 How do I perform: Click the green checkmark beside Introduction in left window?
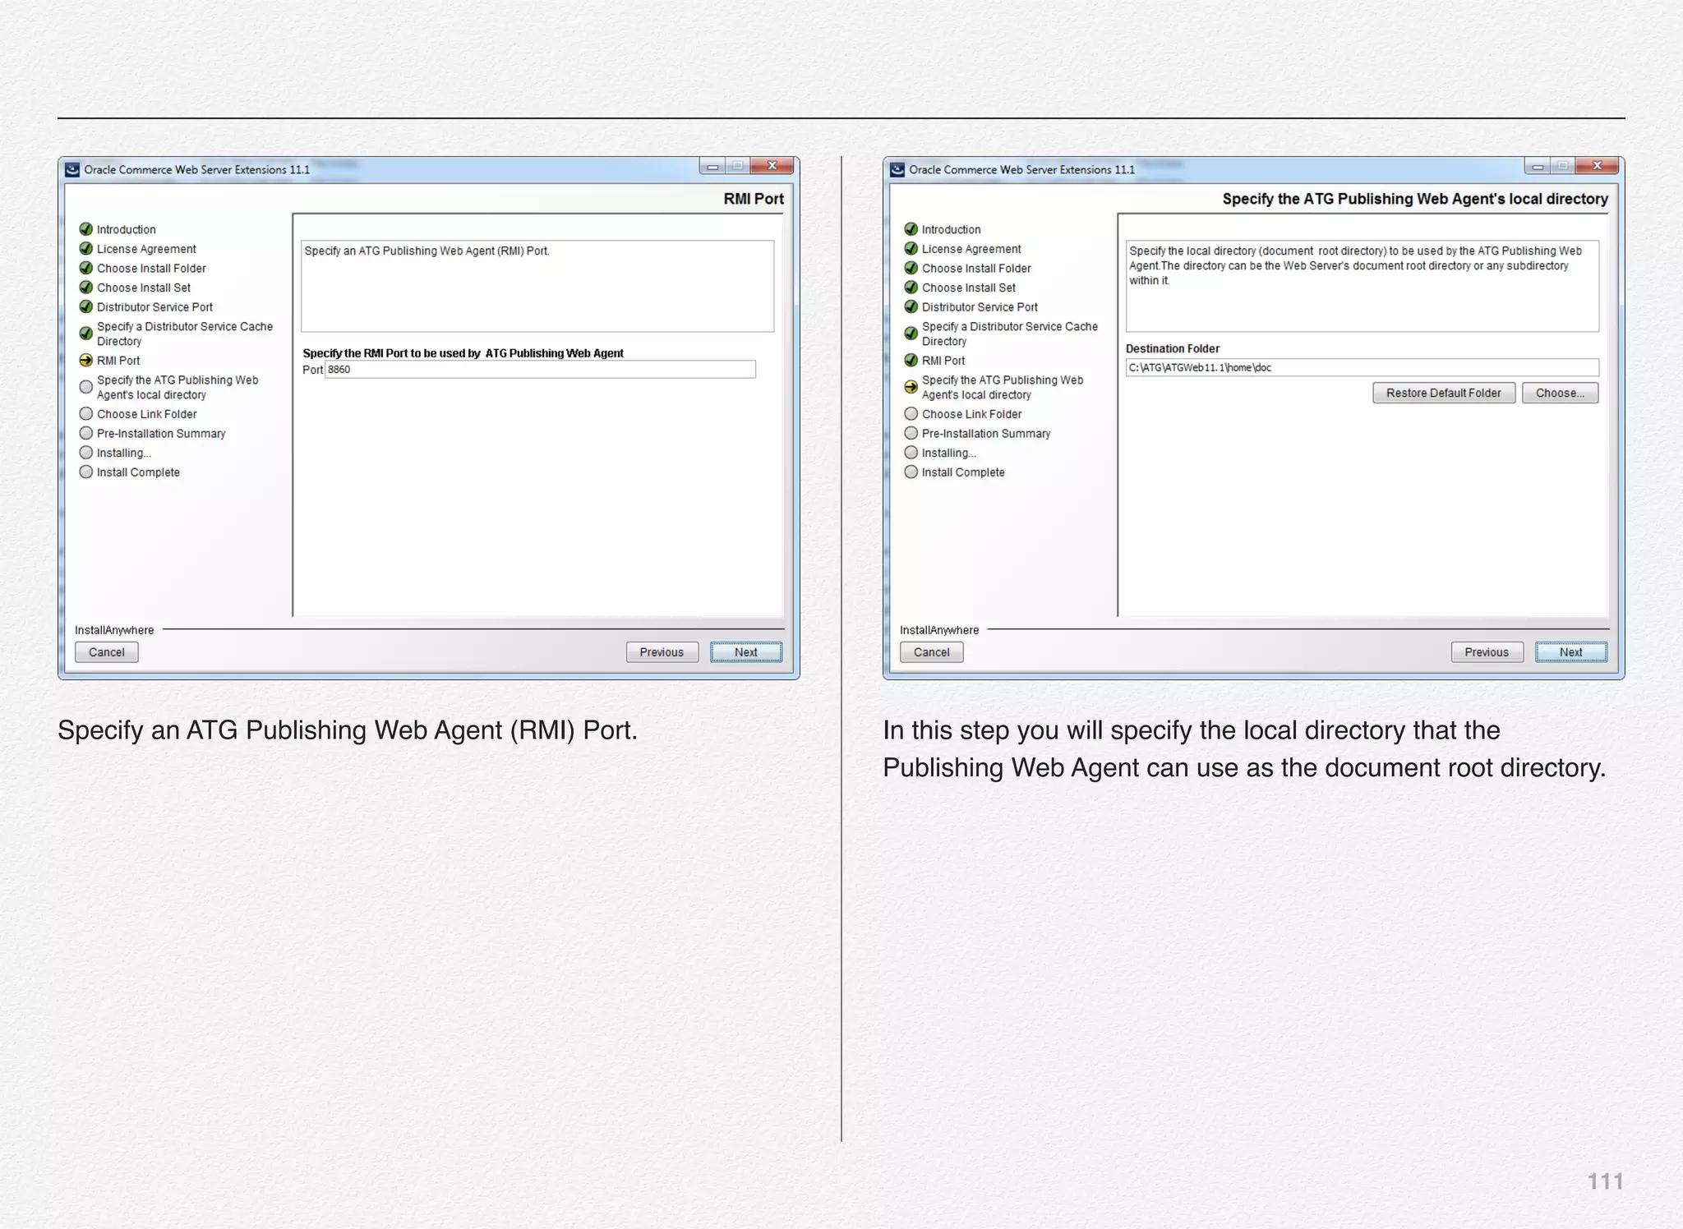point(85,229)
